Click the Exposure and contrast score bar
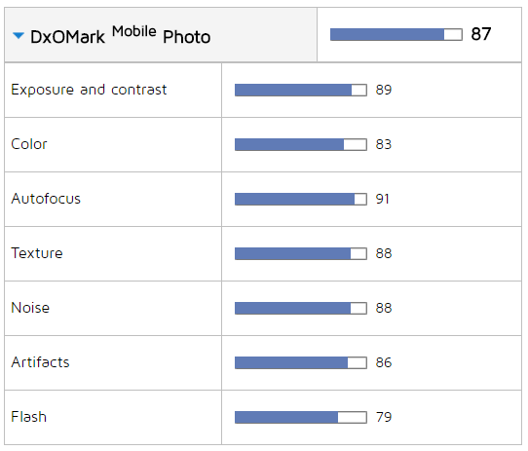Viewport: 528px width, 451px height. pos(301,90)
